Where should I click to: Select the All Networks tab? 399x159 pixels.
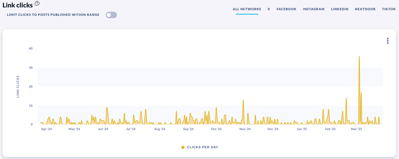pos(247,9)
